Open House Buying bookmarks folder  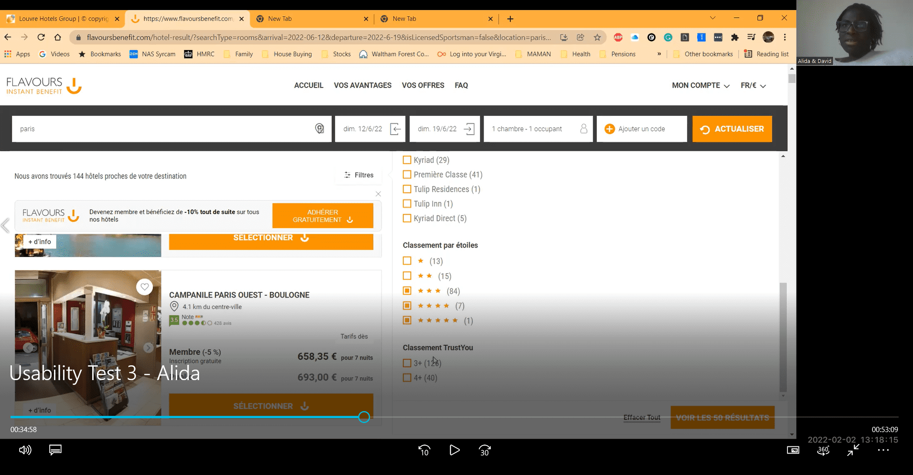(287, 54)
